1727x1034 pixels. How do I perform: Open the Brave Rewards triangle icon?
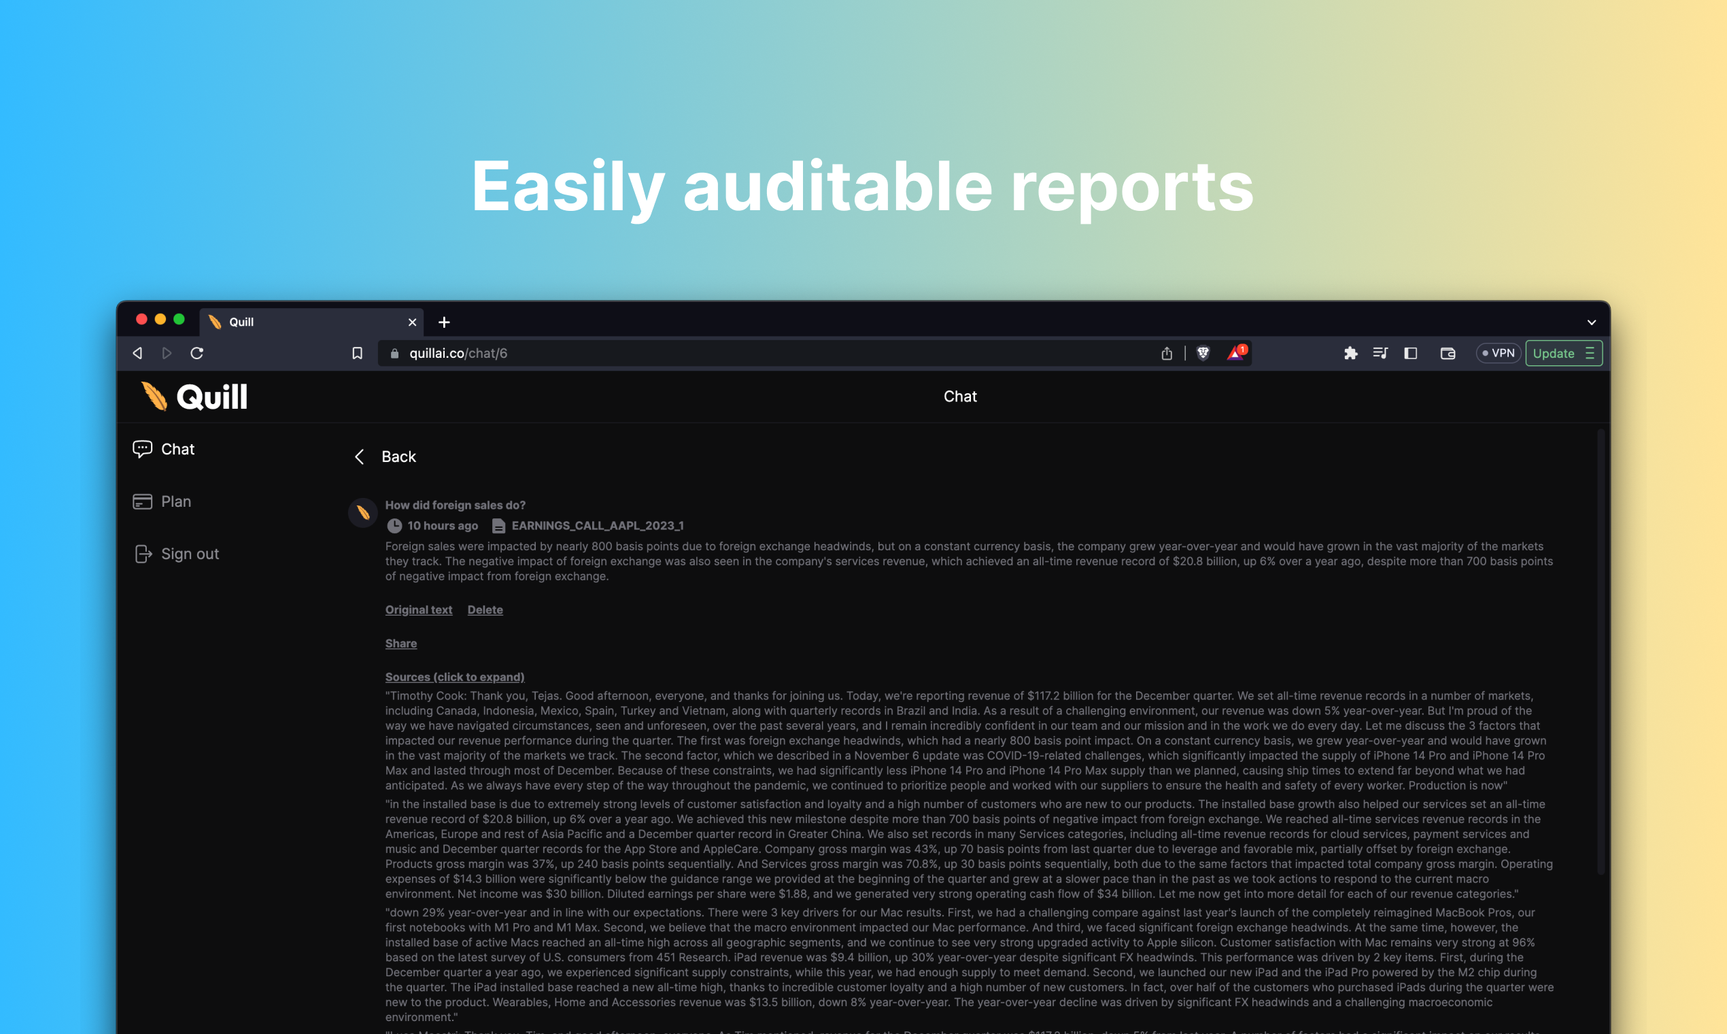tap(1235, 353)
